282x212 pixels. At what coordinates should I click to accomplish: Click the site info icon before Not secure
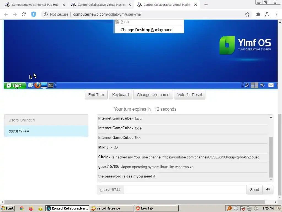[x=46, y=14]
